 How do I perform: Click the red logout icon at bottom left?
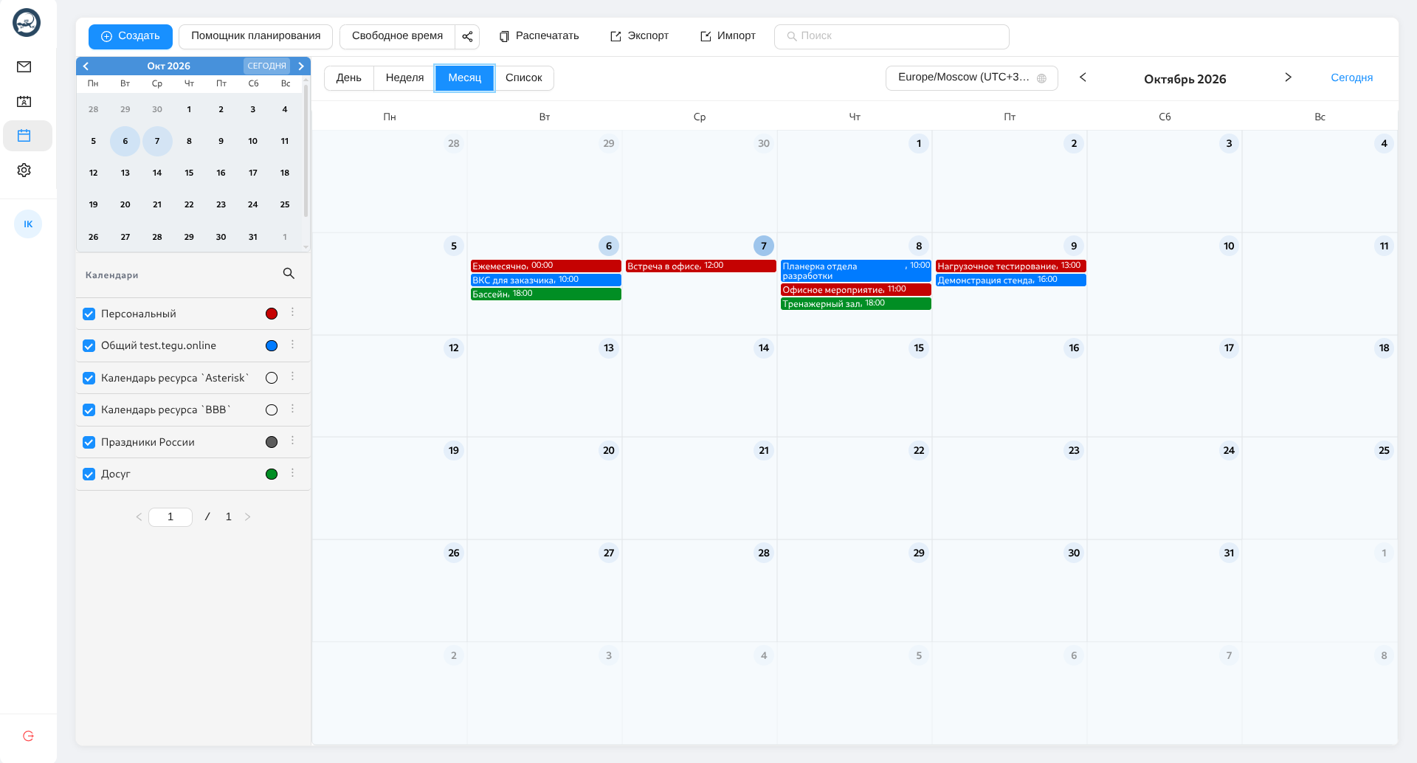28,736
